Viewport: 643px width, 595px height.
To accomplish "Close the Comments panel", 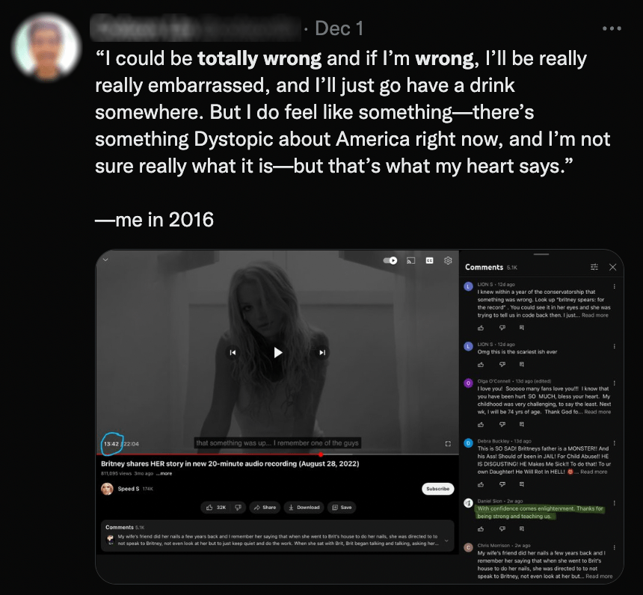I will point(612,267).
